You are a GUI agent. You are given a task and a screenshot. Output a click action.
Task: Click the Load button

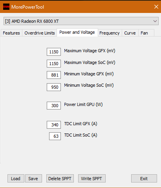pos(16,179)
